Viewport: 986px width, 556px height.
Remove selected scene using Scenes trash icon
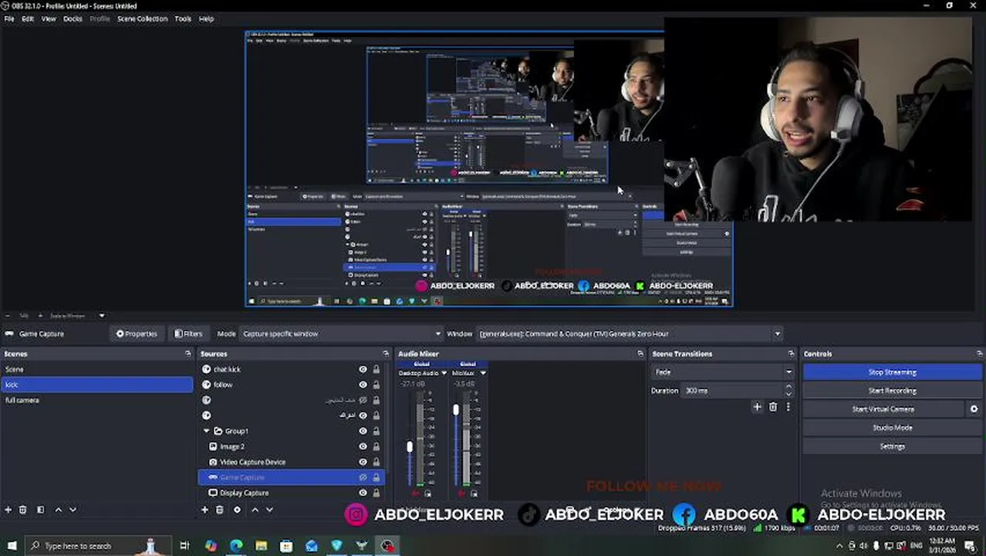(x=23, y=510)
